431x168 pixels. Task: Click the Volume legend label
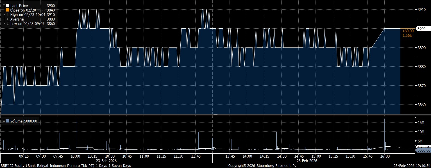tap(16, 121)
